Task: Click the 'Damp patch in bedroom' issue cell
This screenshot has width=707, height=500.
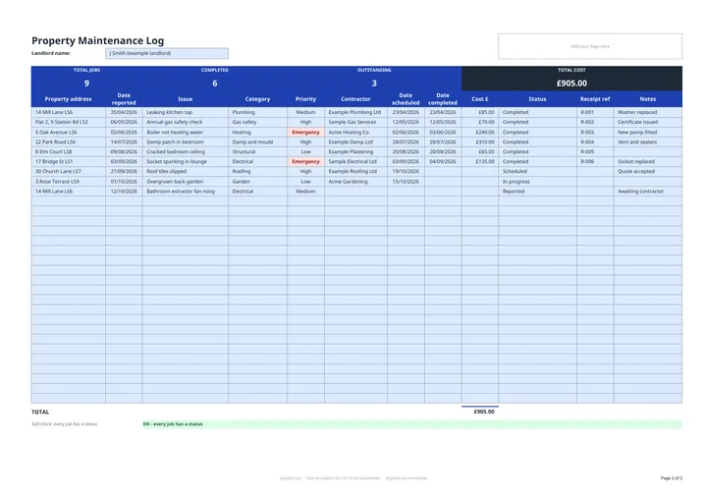Action: (x=186, y=141)
